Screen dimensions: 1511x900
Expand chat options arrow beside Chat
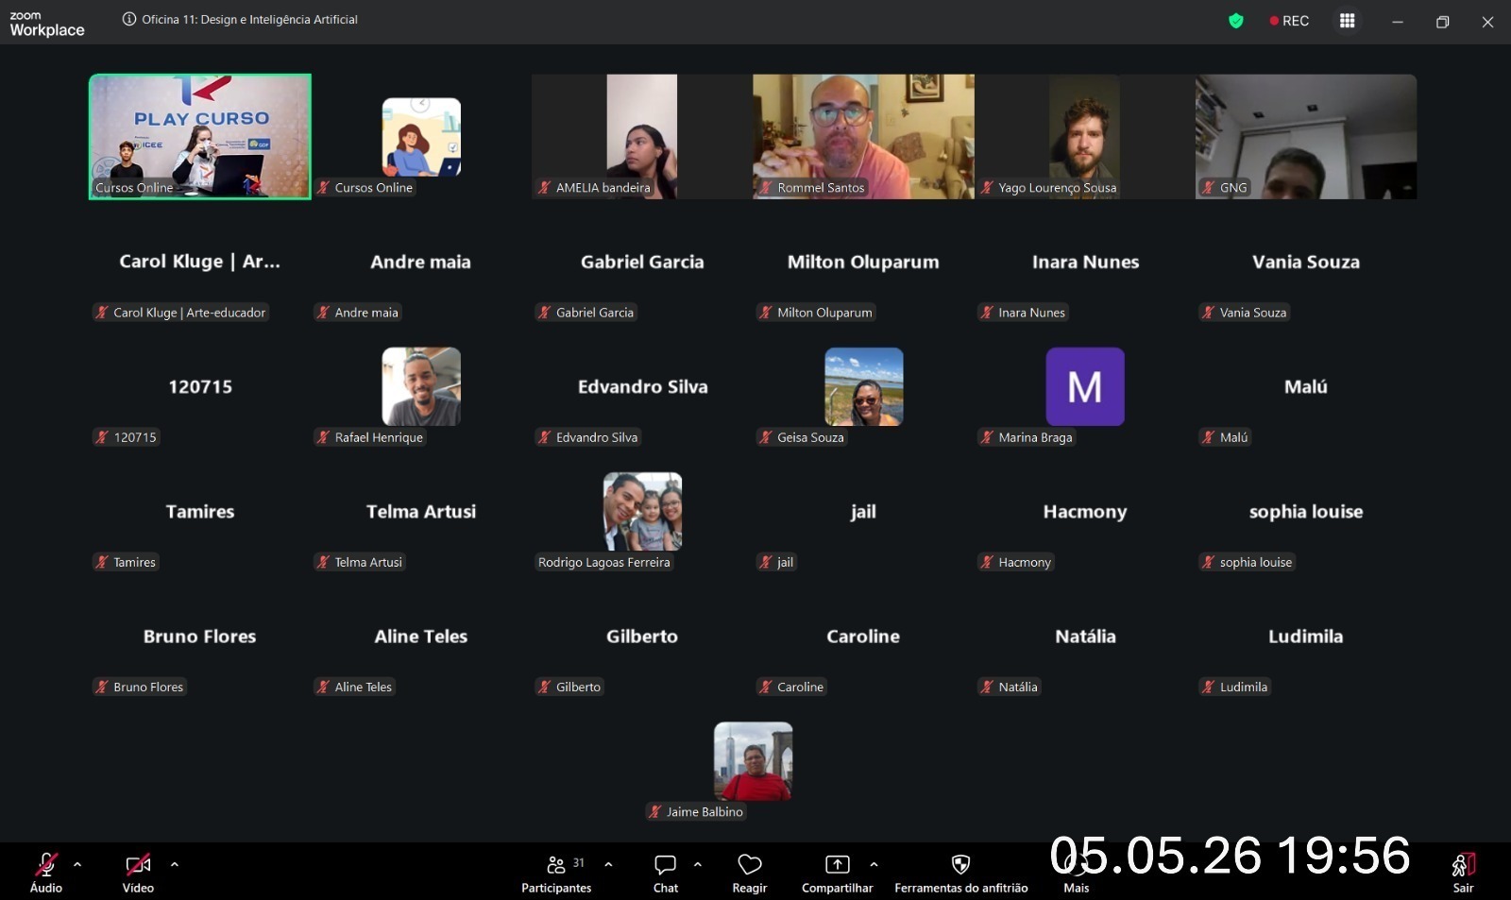click(698, 864)
